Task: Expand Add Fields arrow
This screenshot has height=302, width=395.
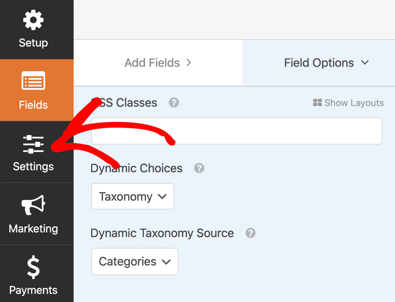Action: point(189,63)
